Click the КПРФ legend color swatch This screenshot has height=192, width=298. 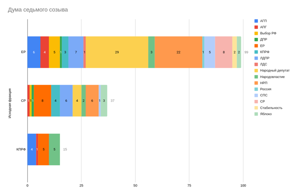tap(256, 52)
